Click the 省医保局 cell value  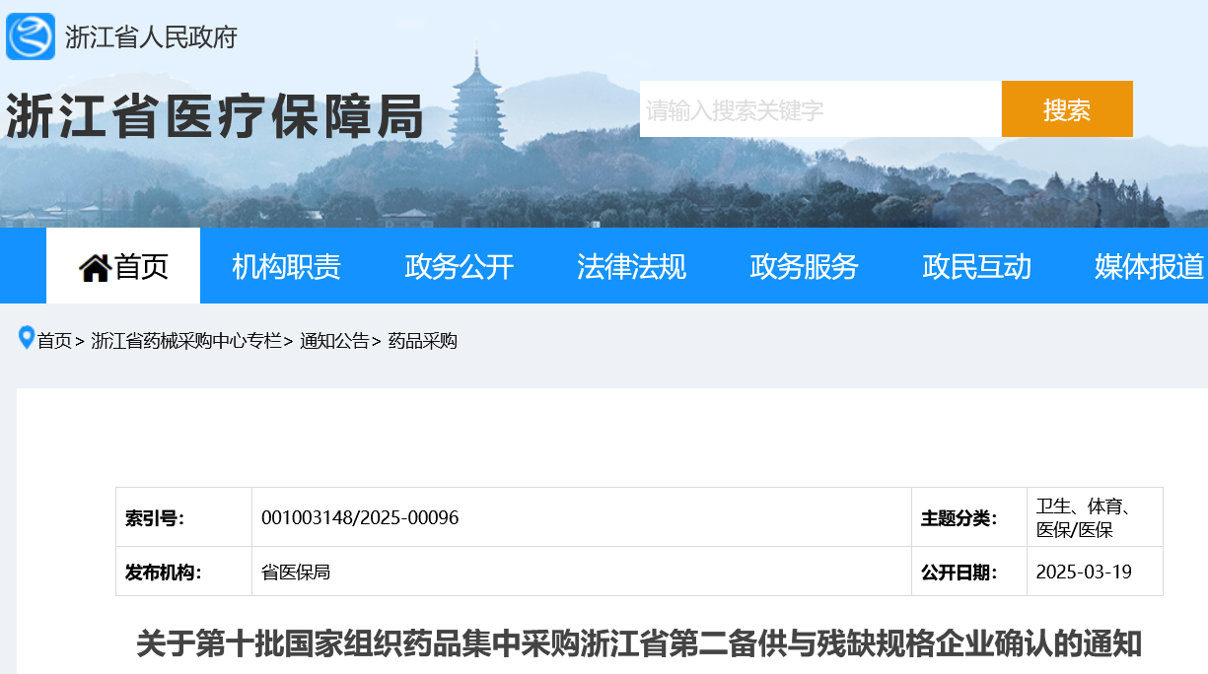click(296, 572)
